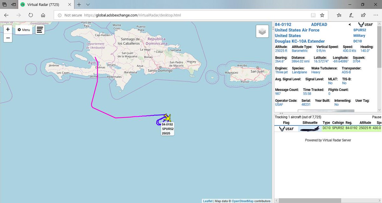Screen dimensions: 382x203
Task: Add this page to favorites star
Action: (x=322, y=15)
